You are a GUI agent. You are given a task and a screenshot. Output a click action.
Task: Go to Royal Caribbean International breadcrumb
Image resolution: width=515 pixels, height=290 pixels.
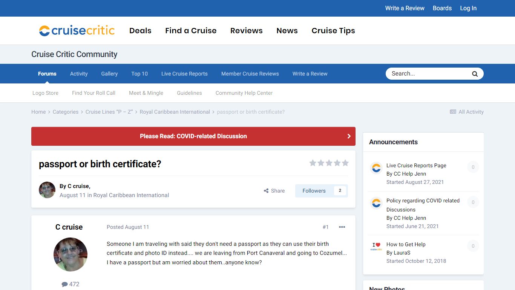coord(175,112)
